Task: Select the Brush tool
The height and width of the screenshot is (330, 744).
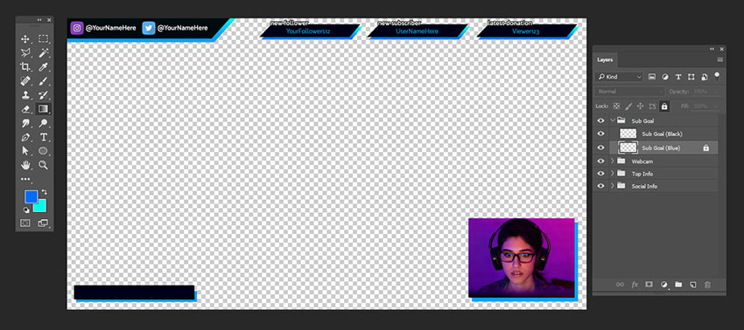Action: pos(43,81)
